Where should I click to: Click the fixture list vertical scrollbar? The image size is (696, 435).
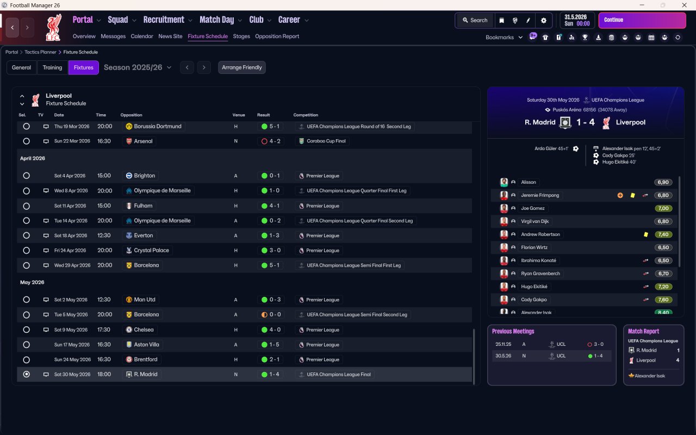coord(474,356)
